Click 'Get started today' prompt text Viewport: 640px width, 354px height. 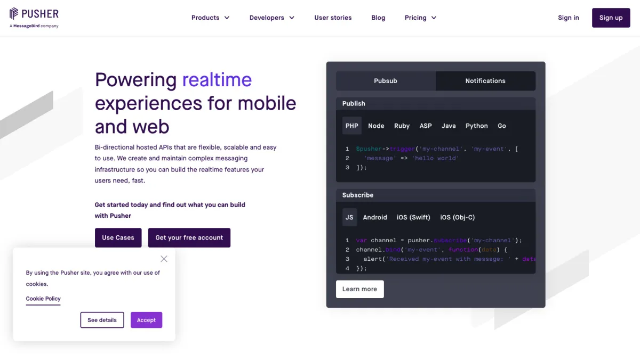(170, 210)
